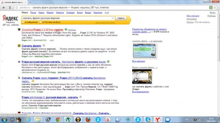Open the Словари service tab
Screen dimensions: 220x123
point(70,13)
